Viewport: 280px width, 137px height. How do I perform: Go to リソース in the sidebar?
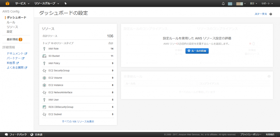click(12, 27)
